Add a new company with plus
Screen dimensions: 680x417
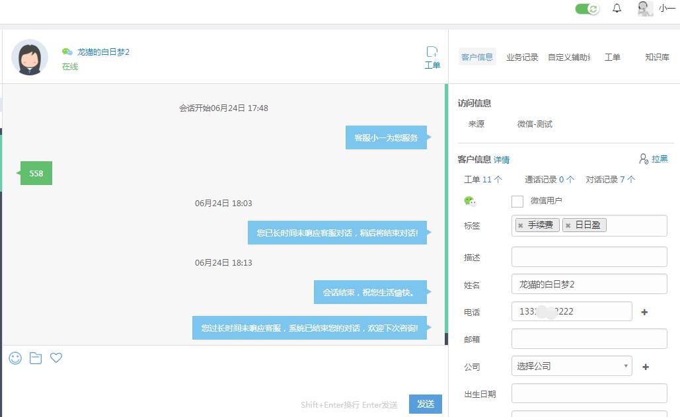click(x=646, y=367)
